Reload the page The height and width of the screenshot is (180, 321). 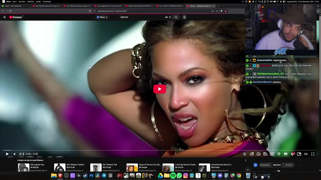(10, 11)
